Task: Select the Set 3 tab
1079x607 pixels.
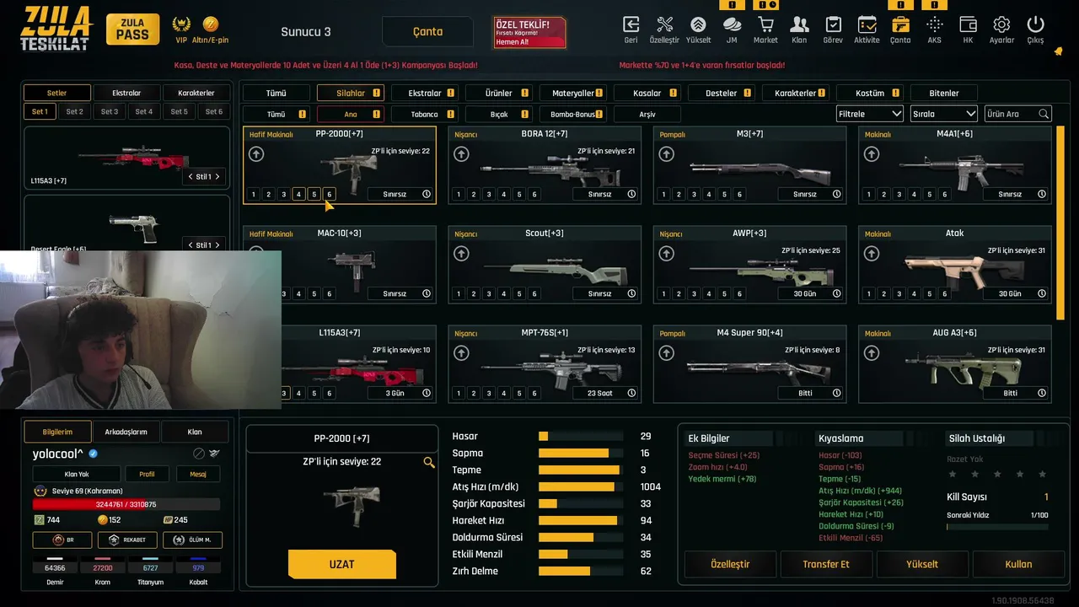Action: [110, 111]
